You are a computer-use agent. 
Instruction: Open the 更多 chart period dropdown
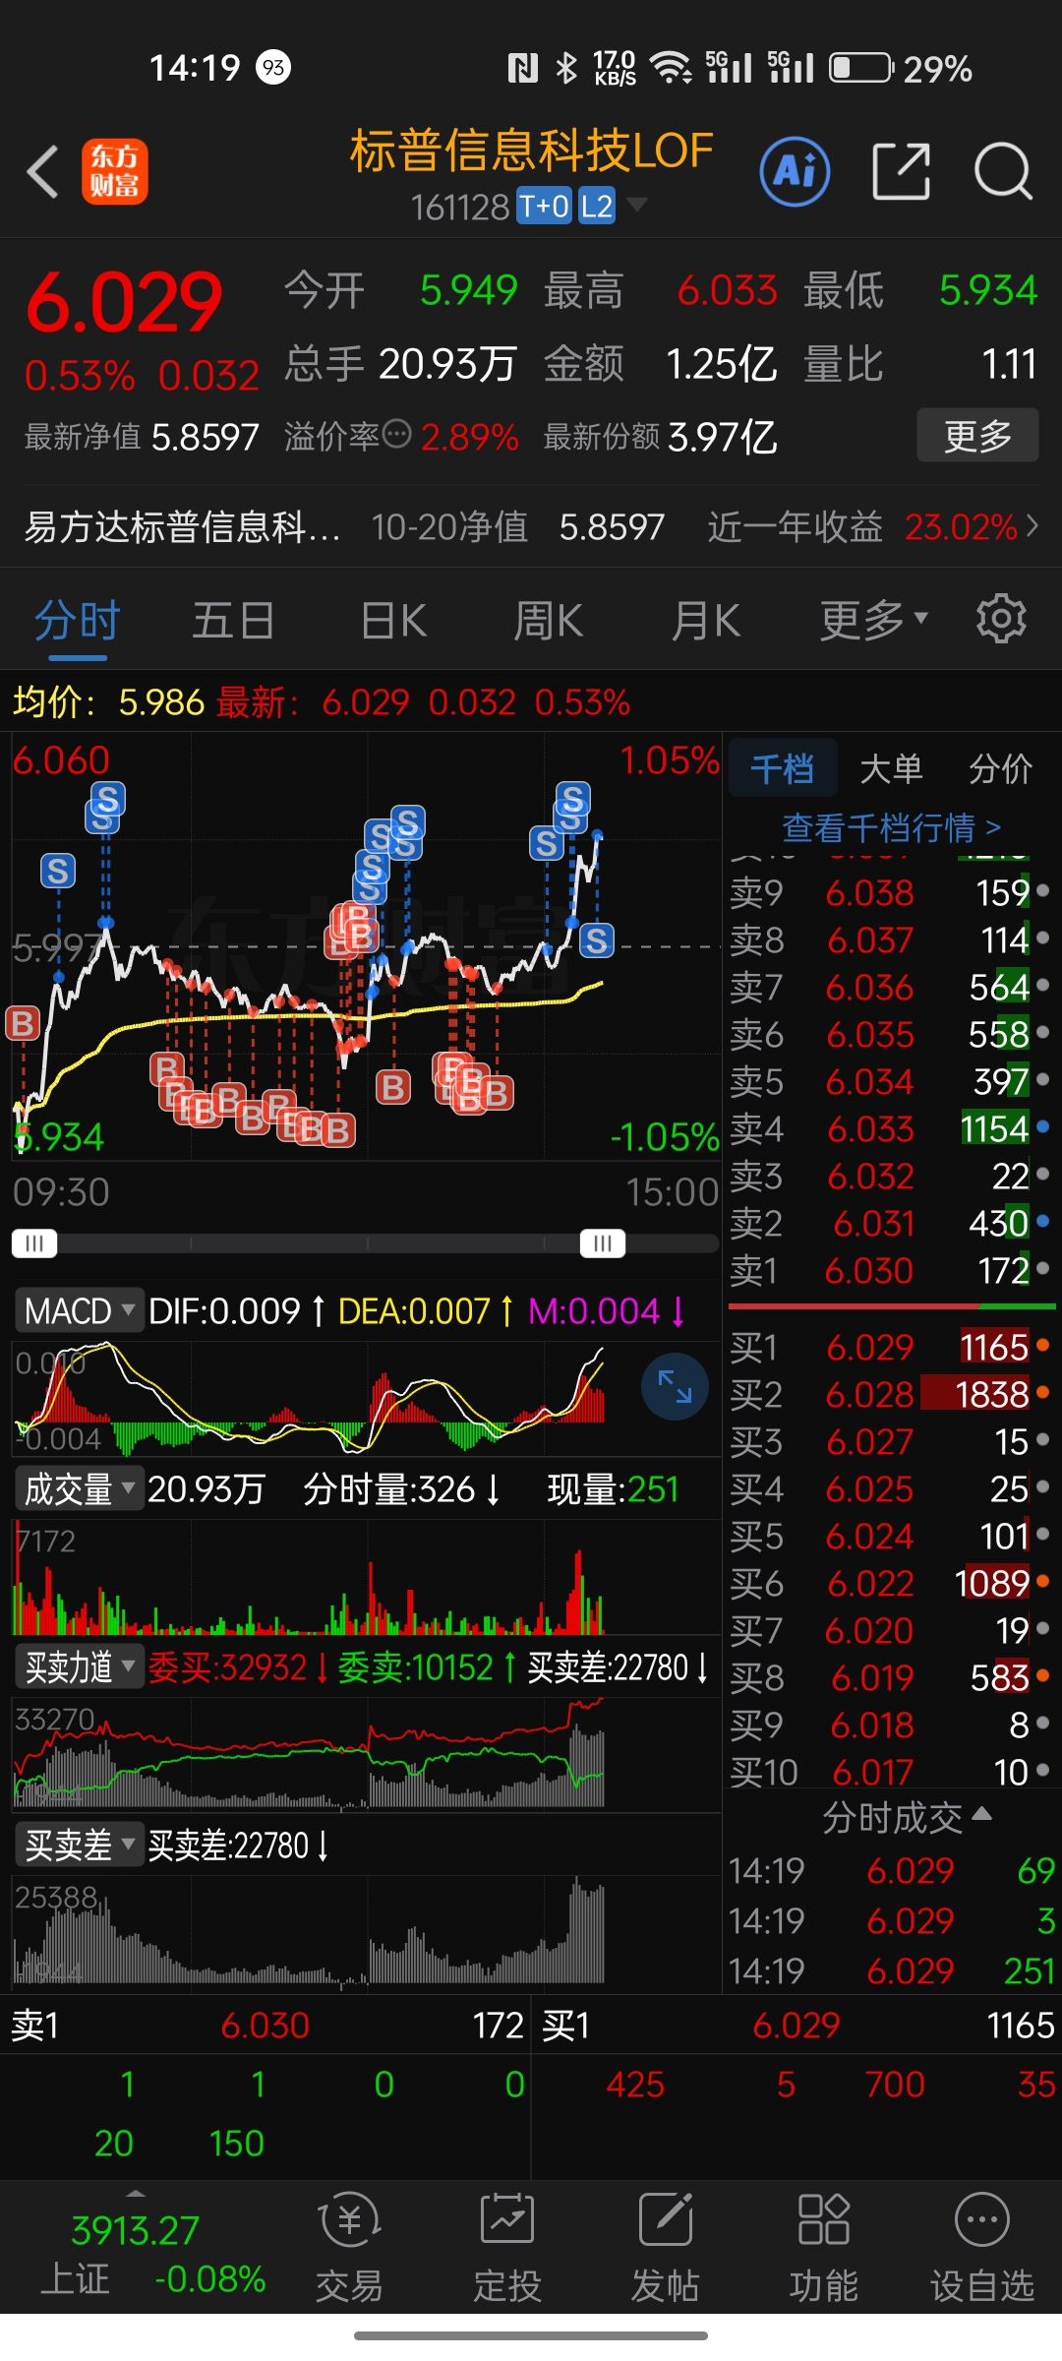coord(874,620)
